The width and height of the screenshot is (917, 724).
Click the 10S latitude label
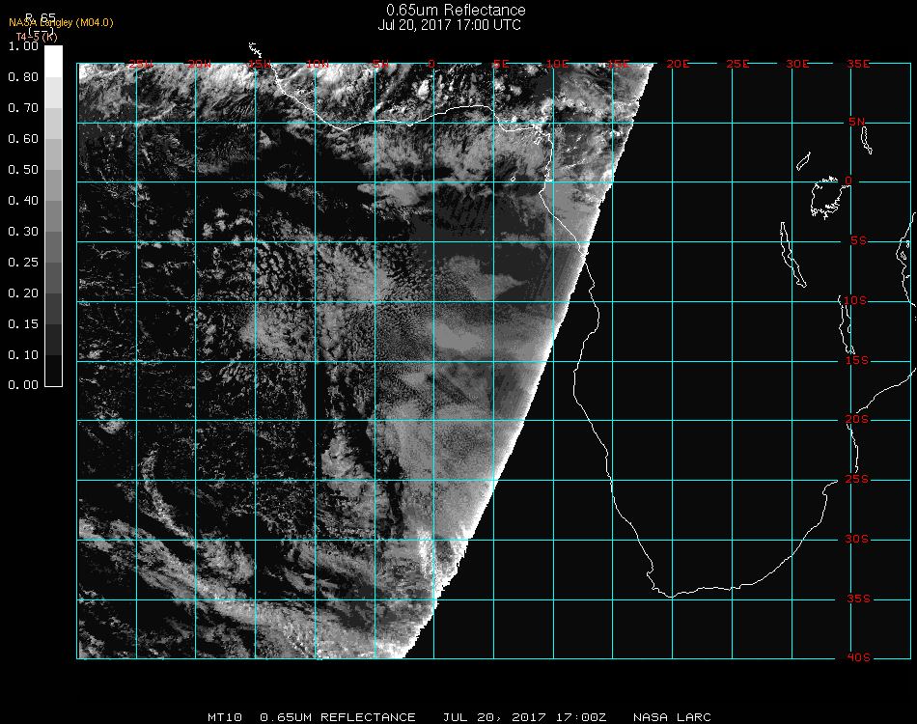click(x=855, y=300)
